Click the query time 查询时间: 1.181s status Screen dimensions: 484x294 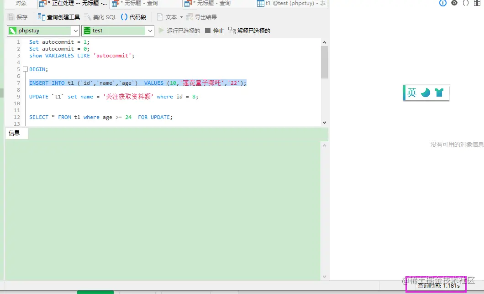(439, 286)
